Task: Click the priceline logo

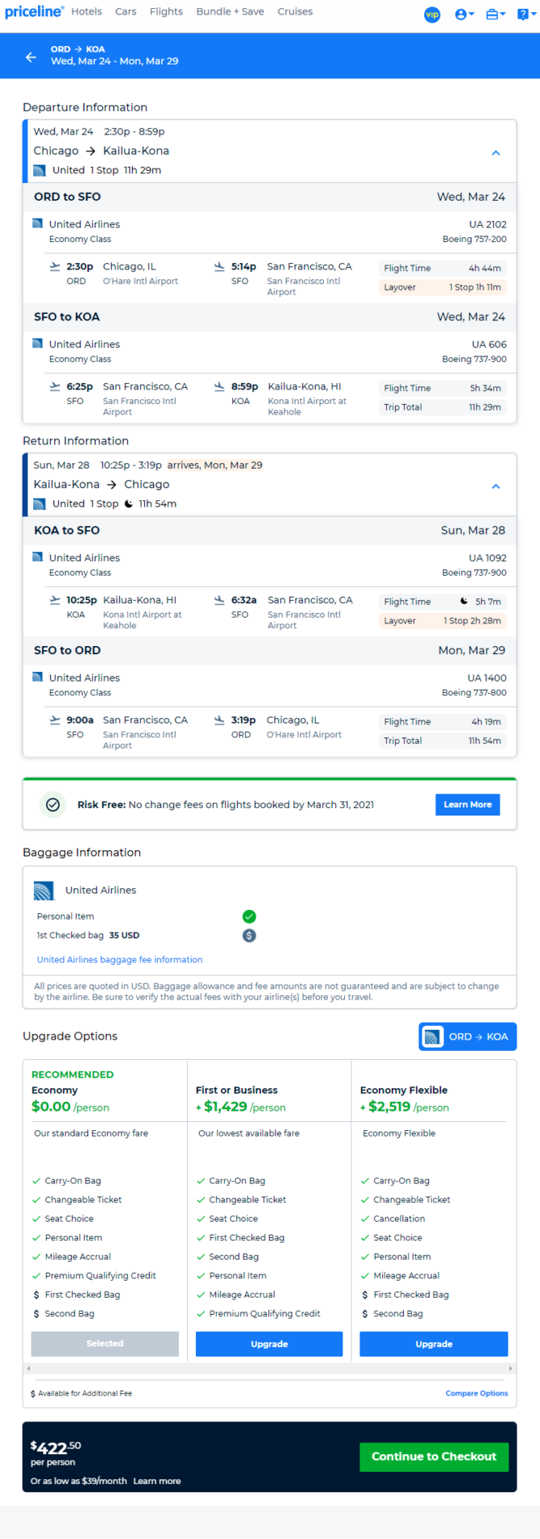Action: pyautogui.click(x=34, y=12)
